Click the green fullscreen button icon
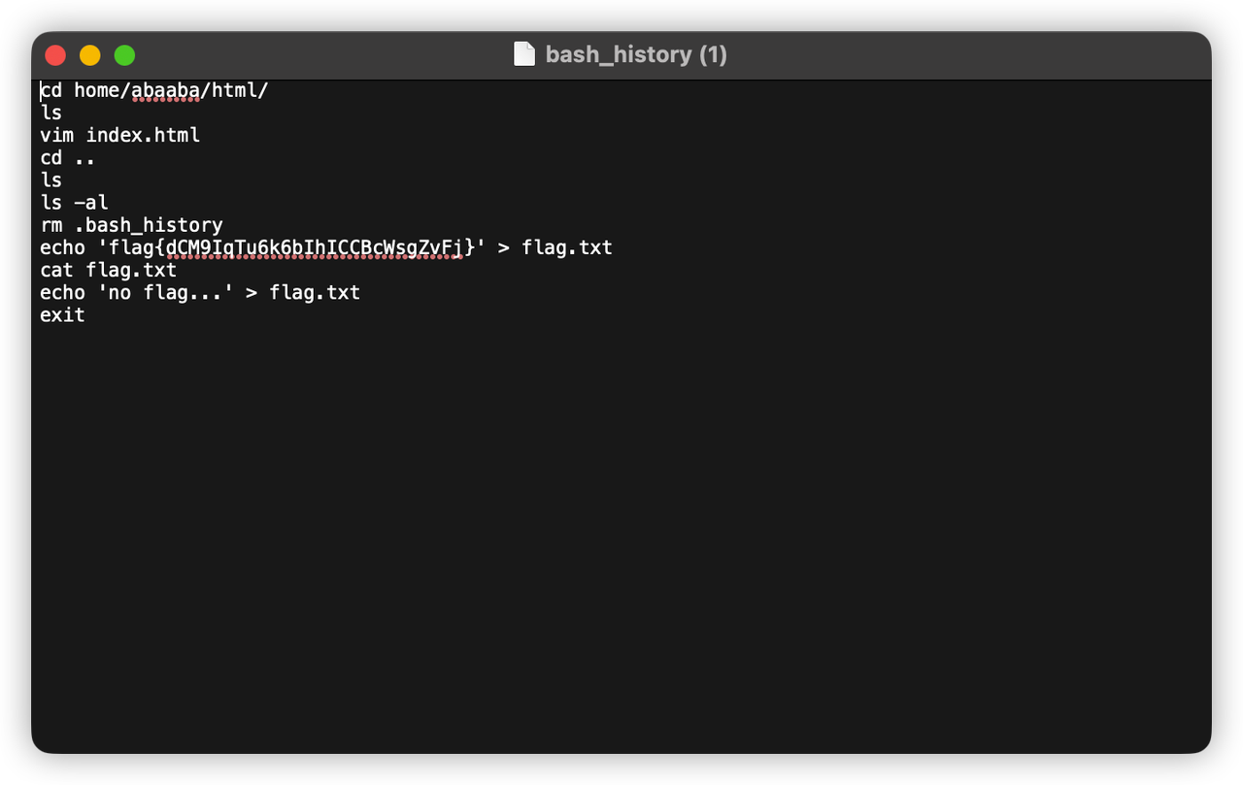1243x785 pixels. pos(124,55)
